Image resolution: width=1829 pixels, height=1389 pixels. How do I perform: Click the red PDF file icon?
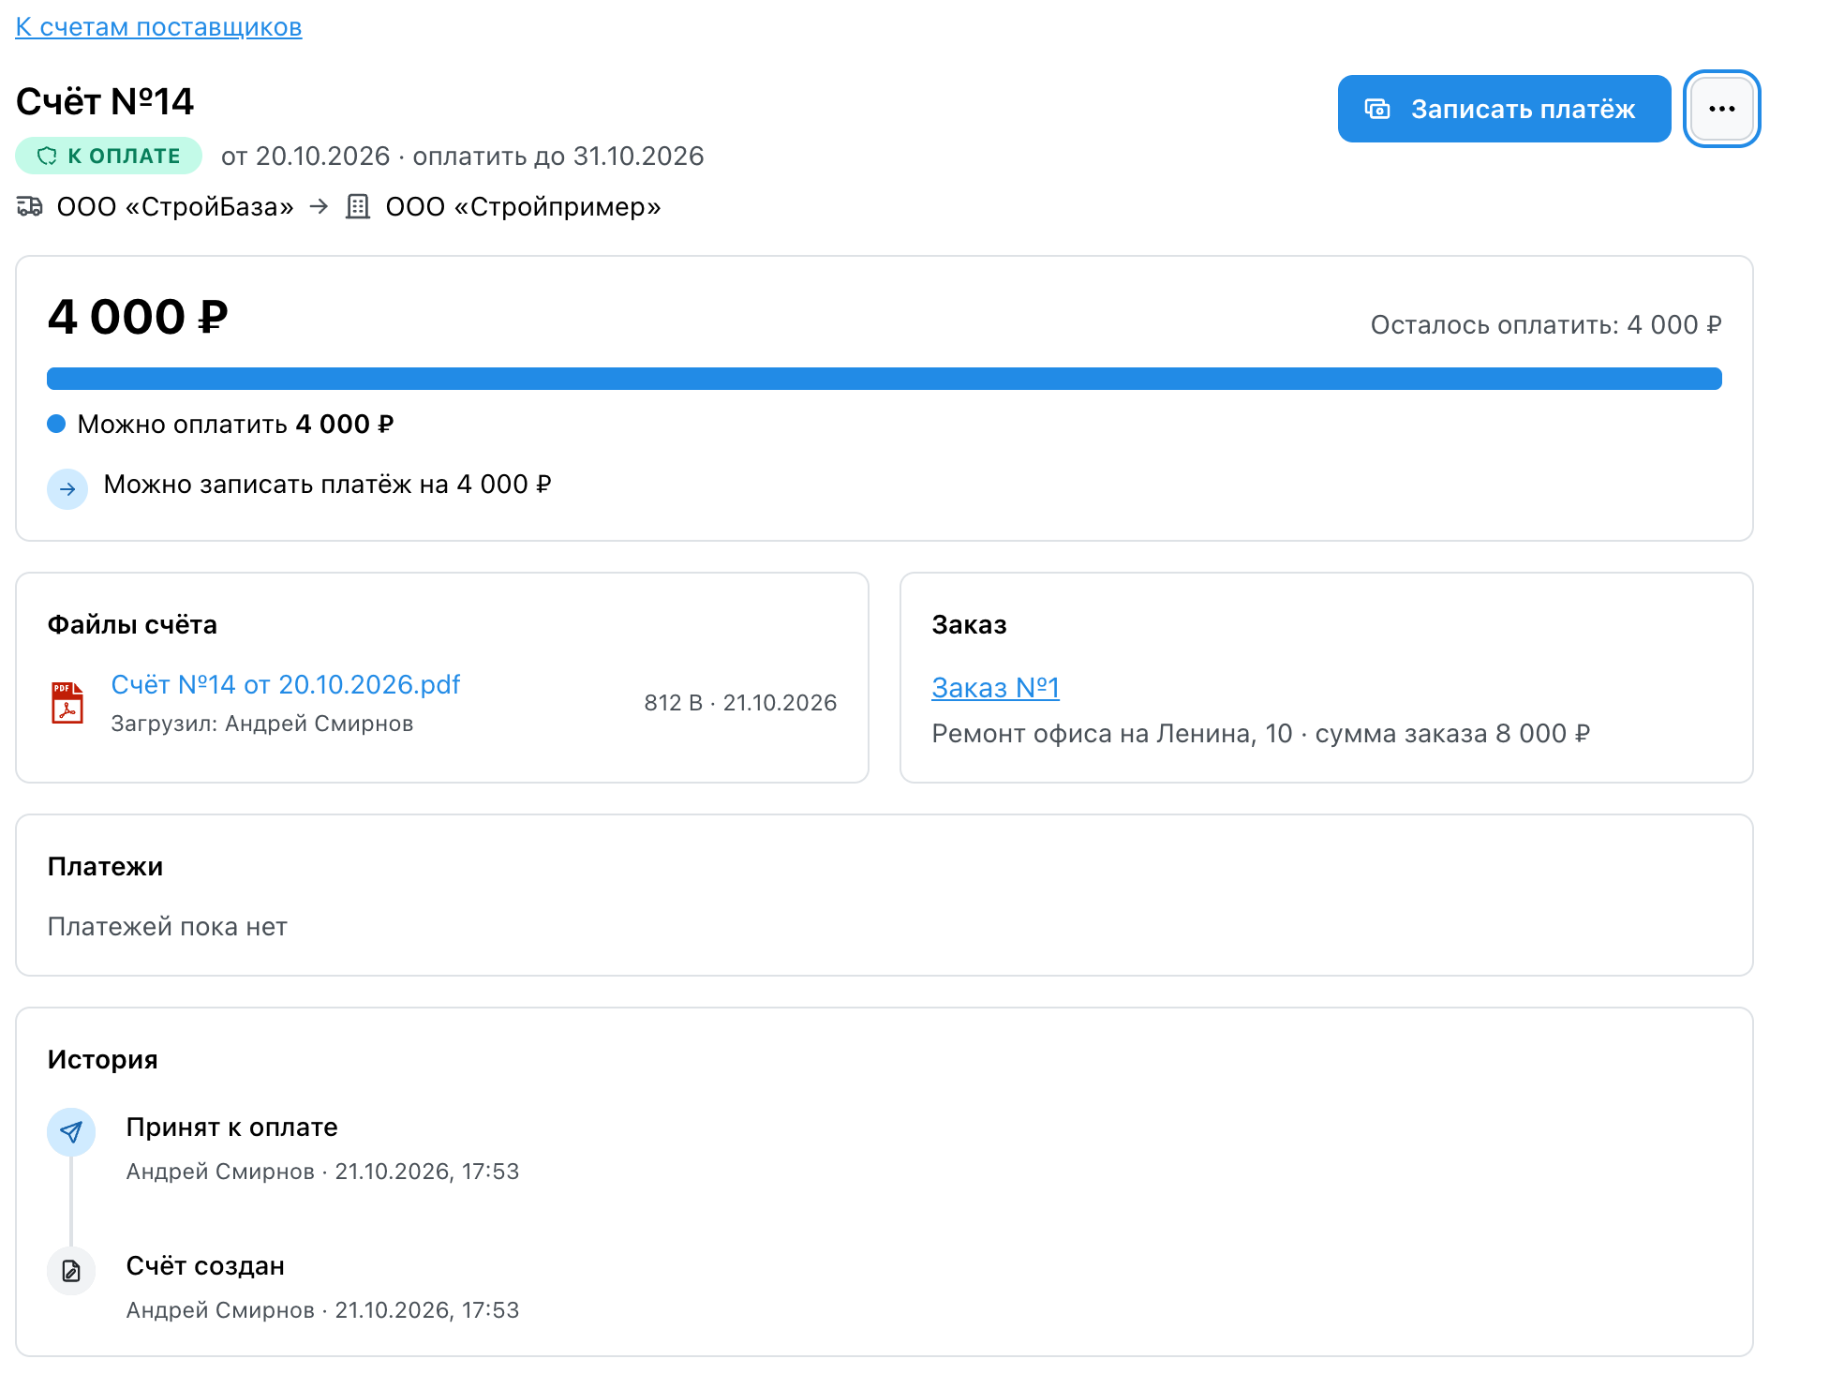67,703
